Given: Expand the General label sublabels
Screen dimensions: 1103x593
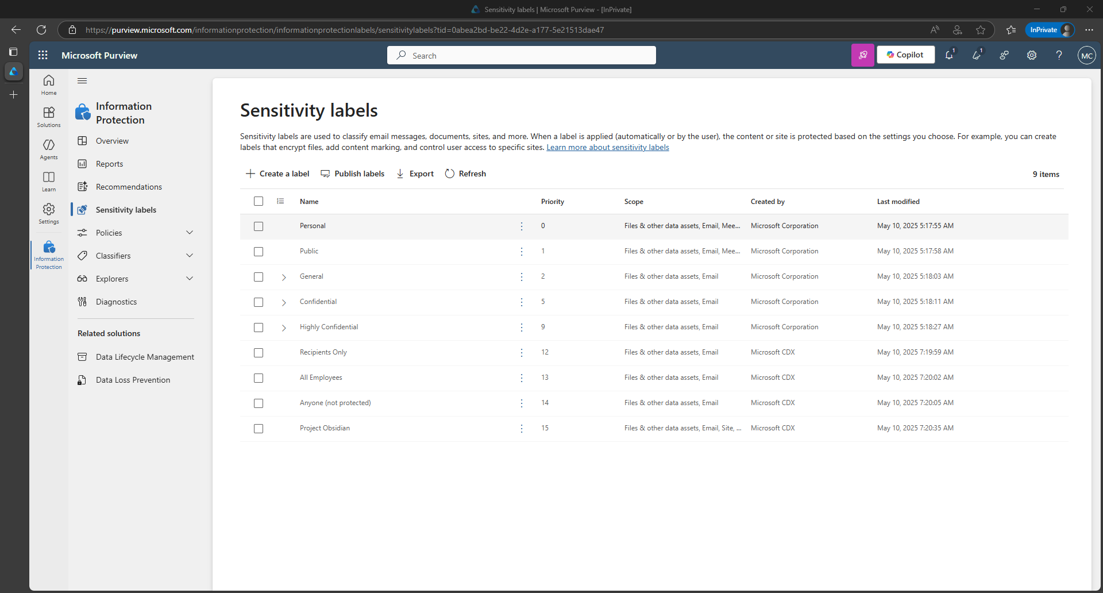Looking at the screenshot, I should click(x=284, y=278).
